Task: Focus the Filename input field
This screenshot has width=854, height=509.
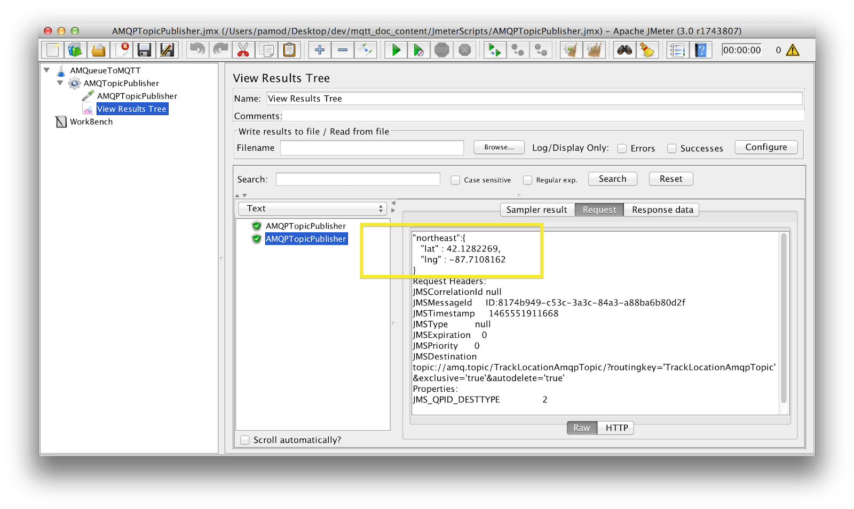Action: tap(372, 148)
